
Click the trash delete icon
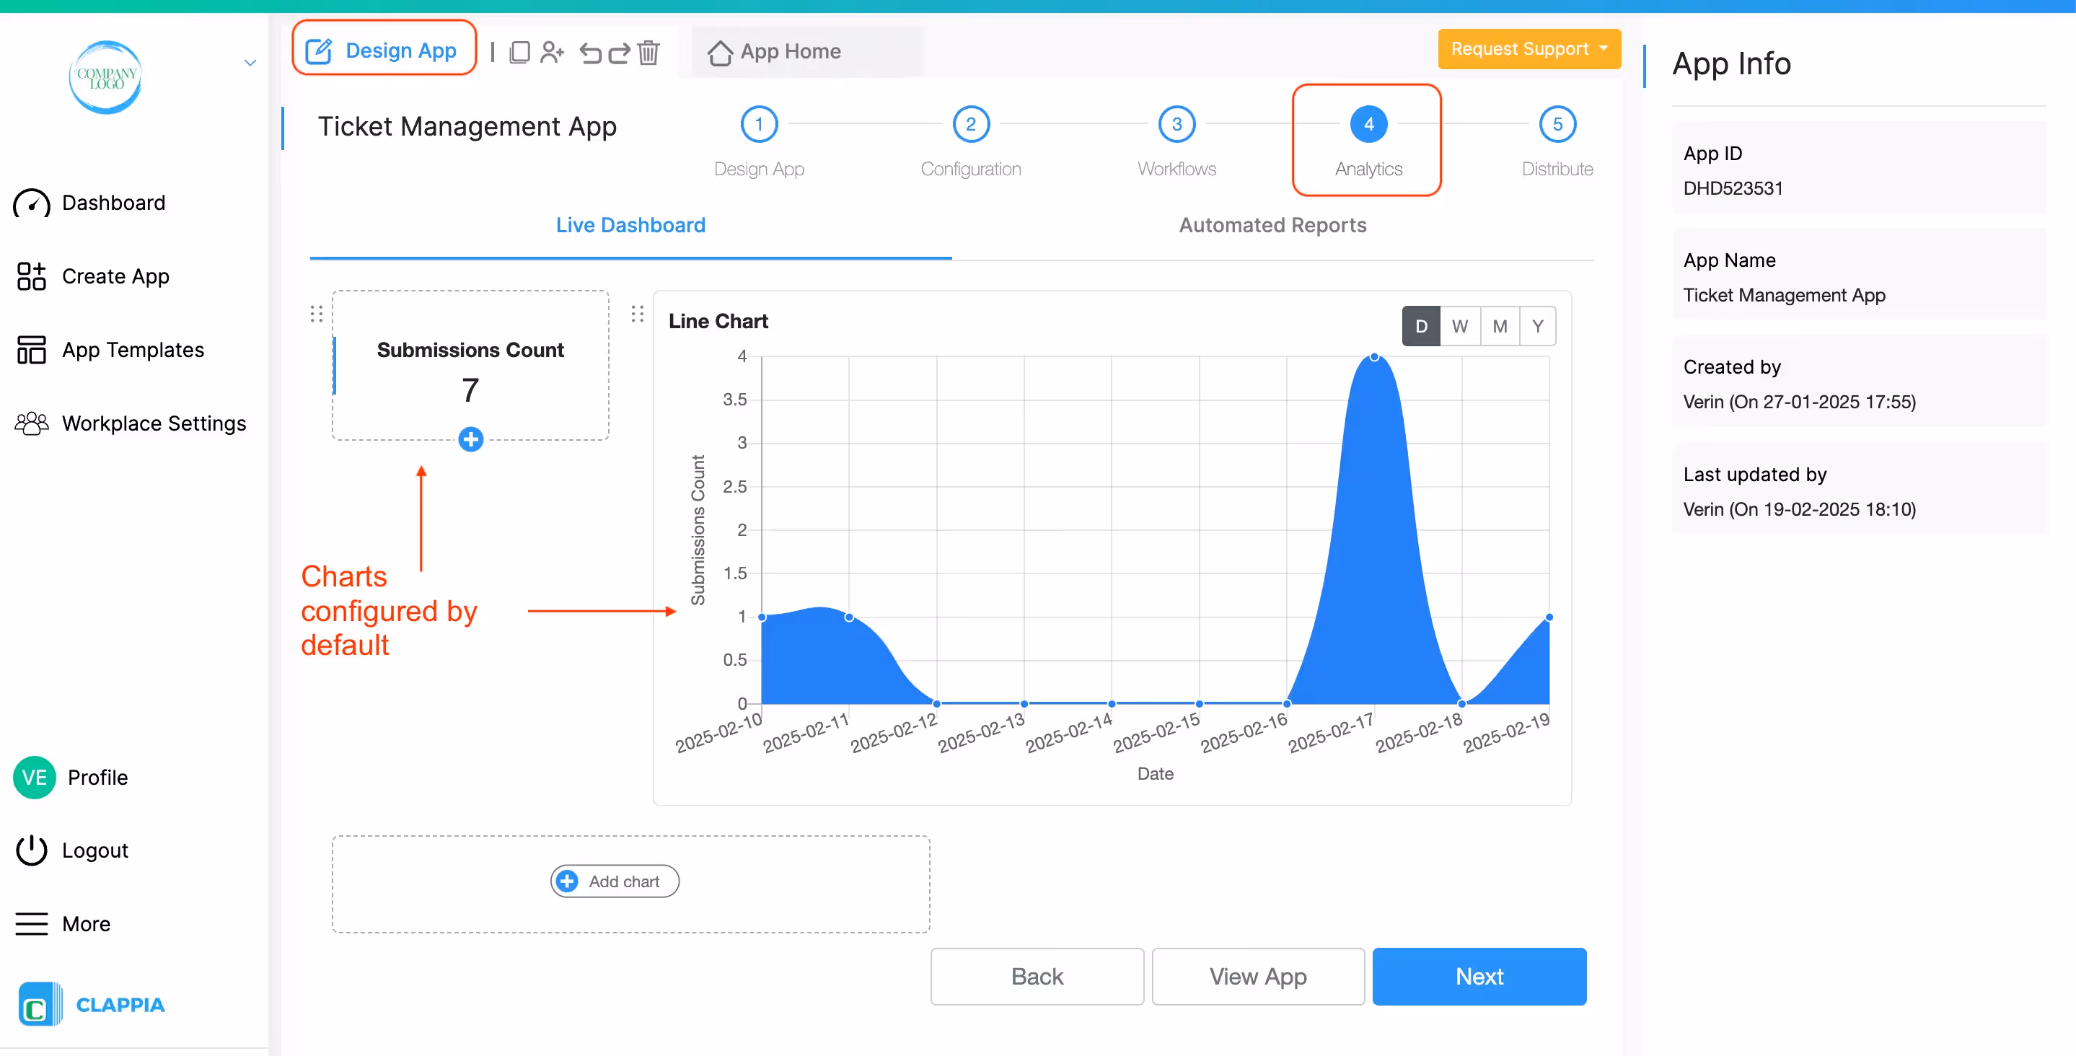pos(648,53)
